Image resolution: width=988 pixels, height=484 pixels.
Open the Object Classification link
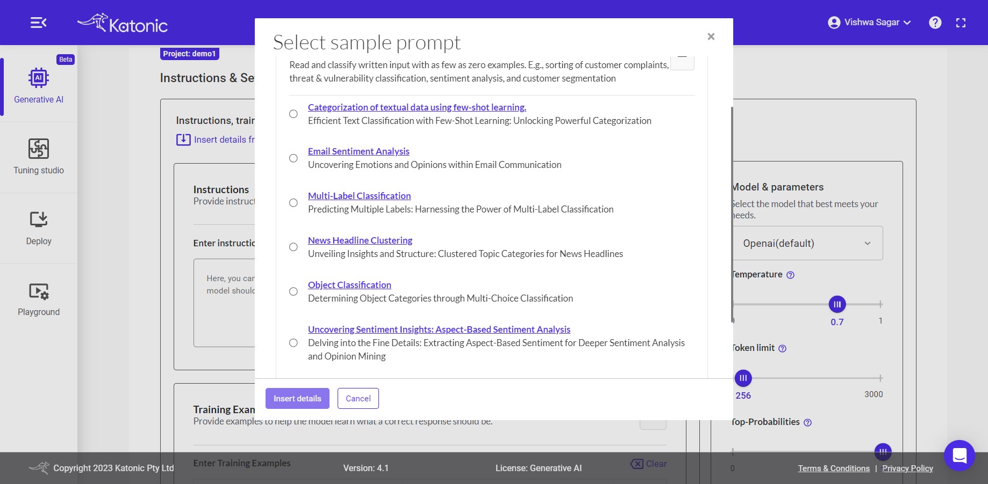[349, 285]
